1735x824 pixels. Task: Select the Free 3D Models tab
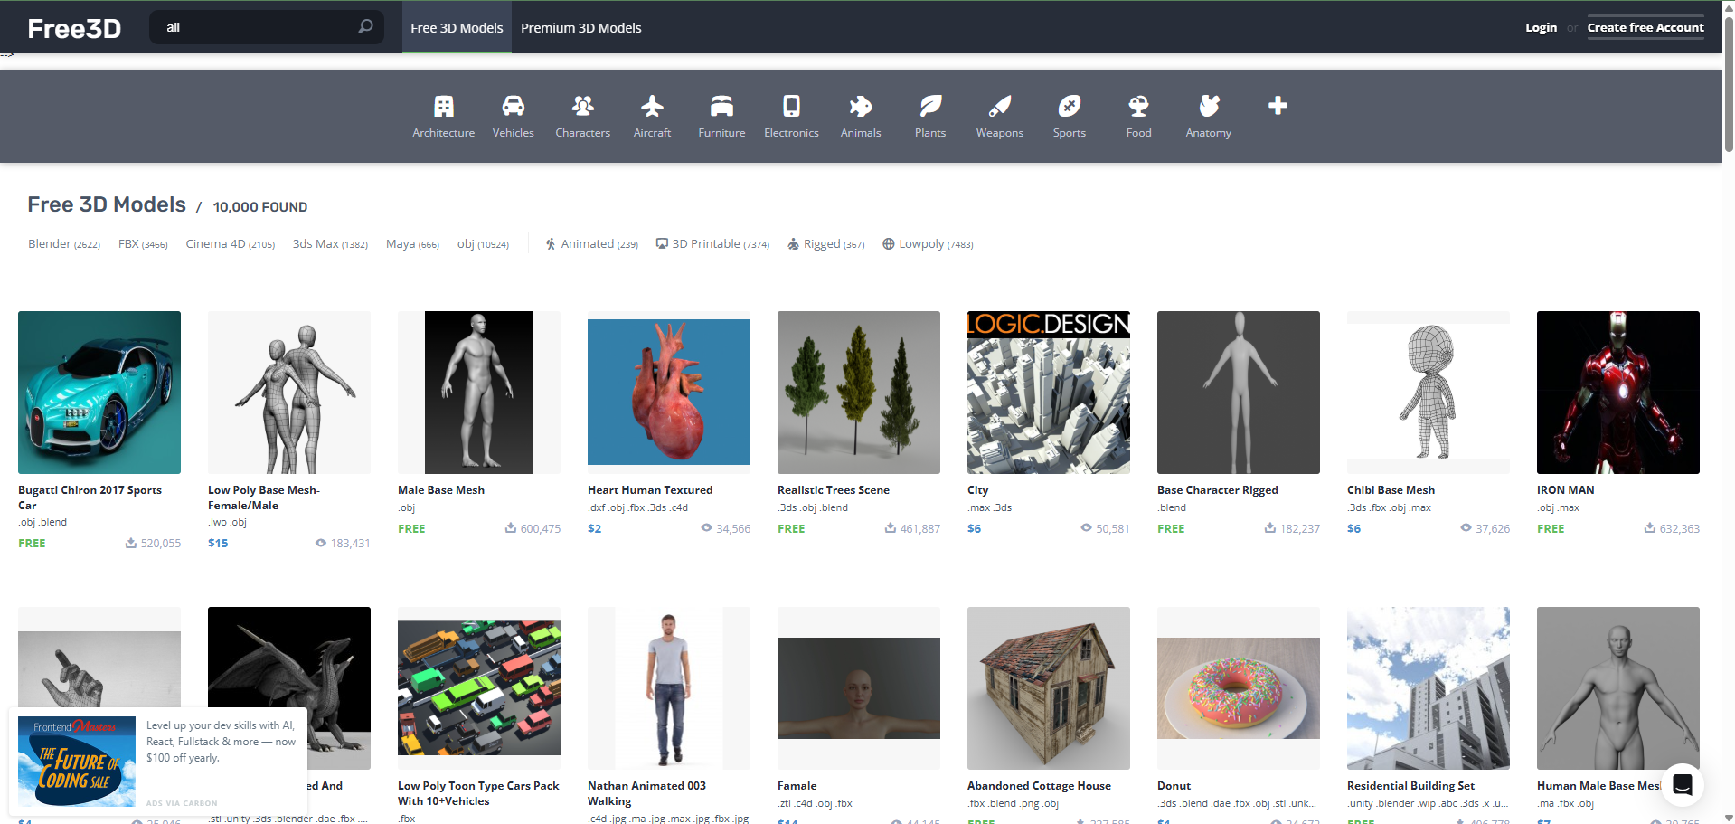457,28
